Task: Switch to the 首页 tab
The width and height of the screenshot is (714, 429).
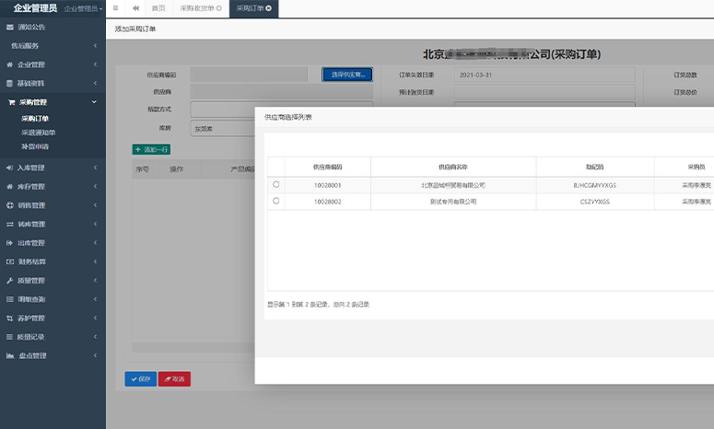Action: pyautogui.click(x=158, y=8)
